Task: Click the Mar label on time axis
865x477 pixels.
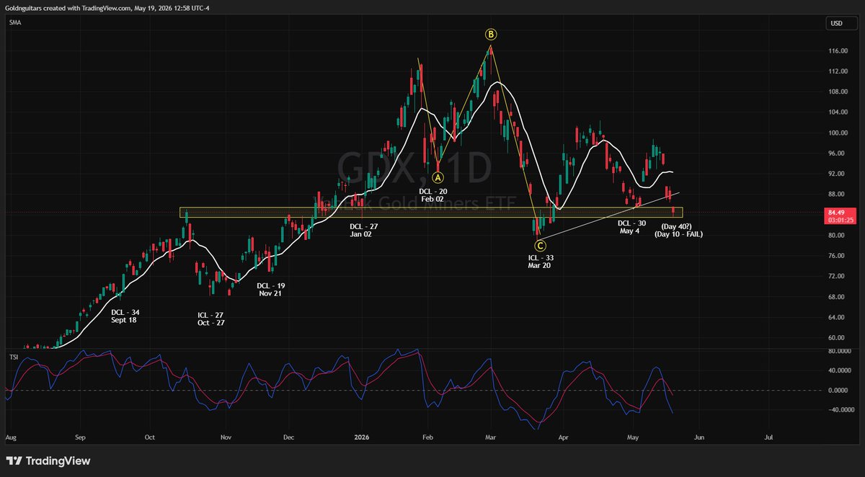Action: pos(491,437)
